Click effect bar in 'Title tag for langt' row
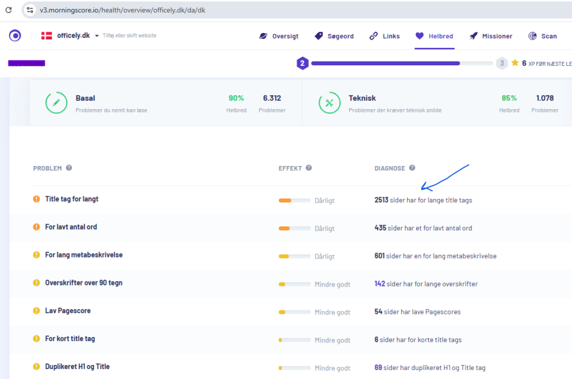The width and height of the screenshot is (572, 379). tap(294, 201)
